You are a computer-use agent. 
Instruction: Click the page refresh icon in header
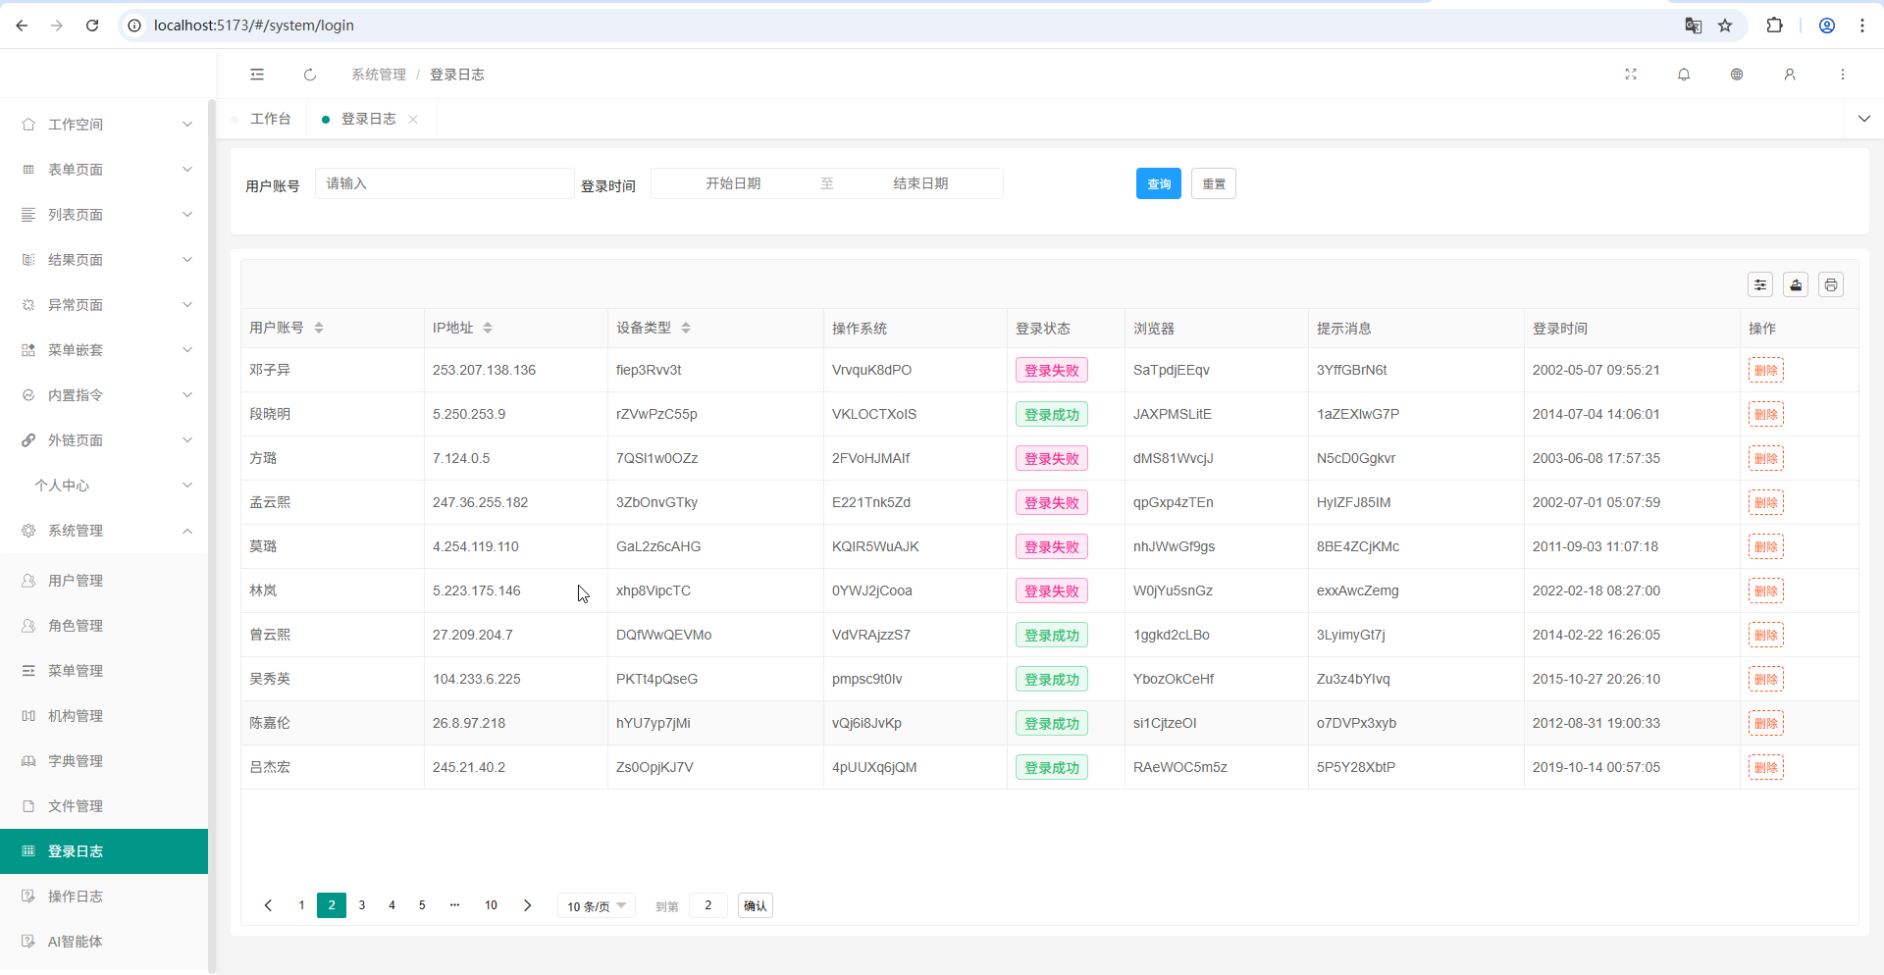pyautogui.click(x=310, y=75)
